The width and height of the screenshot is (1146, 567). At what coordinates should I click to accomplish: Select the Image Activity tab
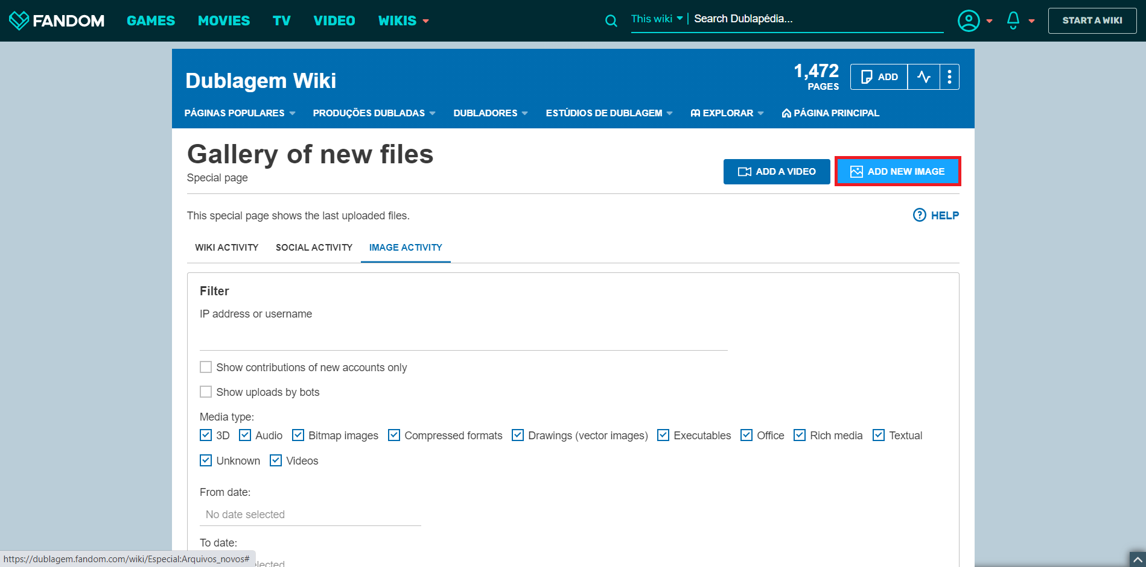pyautogui.click(x=406, y=248)
